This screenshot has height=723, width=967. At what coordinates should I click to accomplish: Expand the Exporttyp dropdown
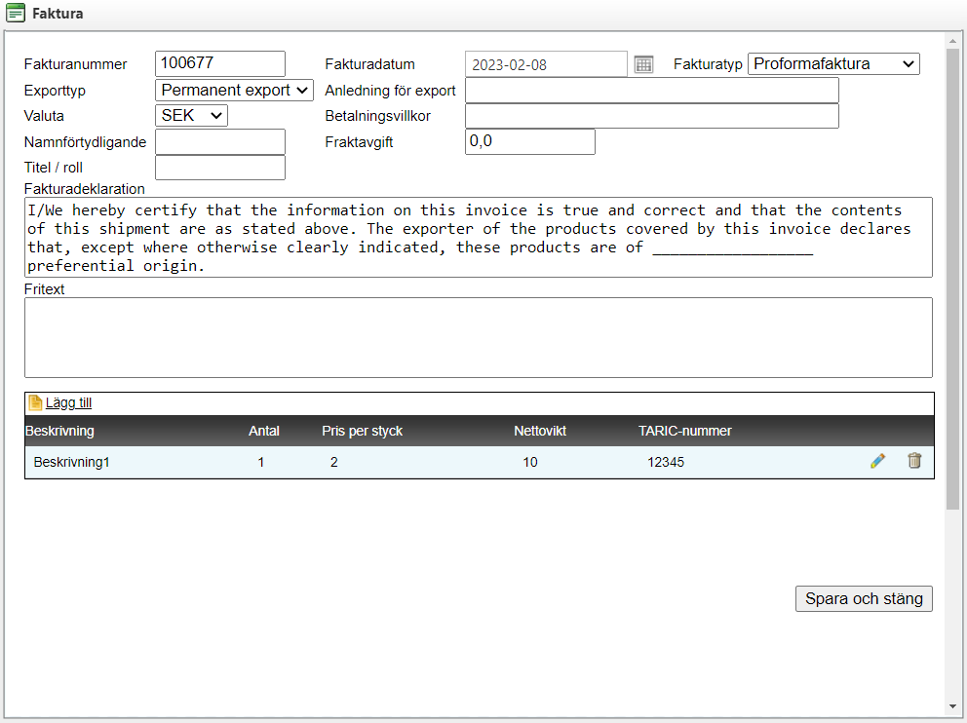pos(234,90)
